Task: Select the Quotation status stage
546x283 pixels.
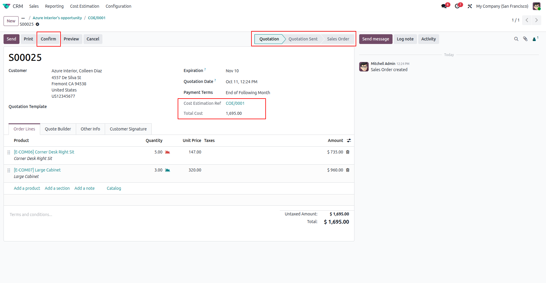Action: pos(269,39)
